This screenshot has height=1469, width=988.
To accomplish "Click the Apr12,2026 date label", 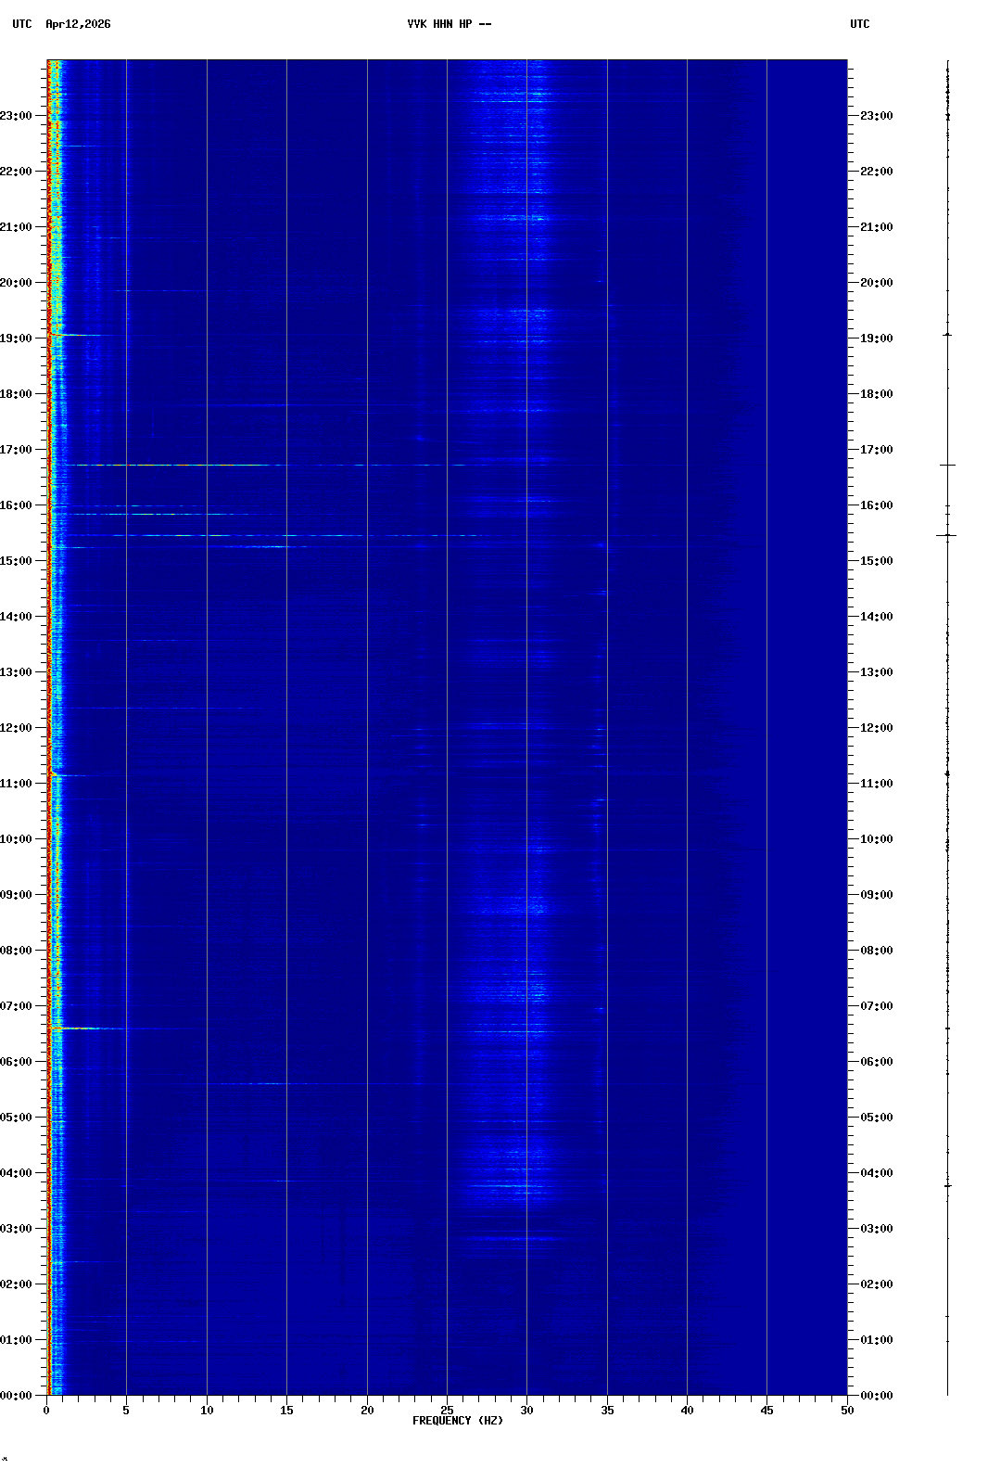I will click(x=78, y=24).
